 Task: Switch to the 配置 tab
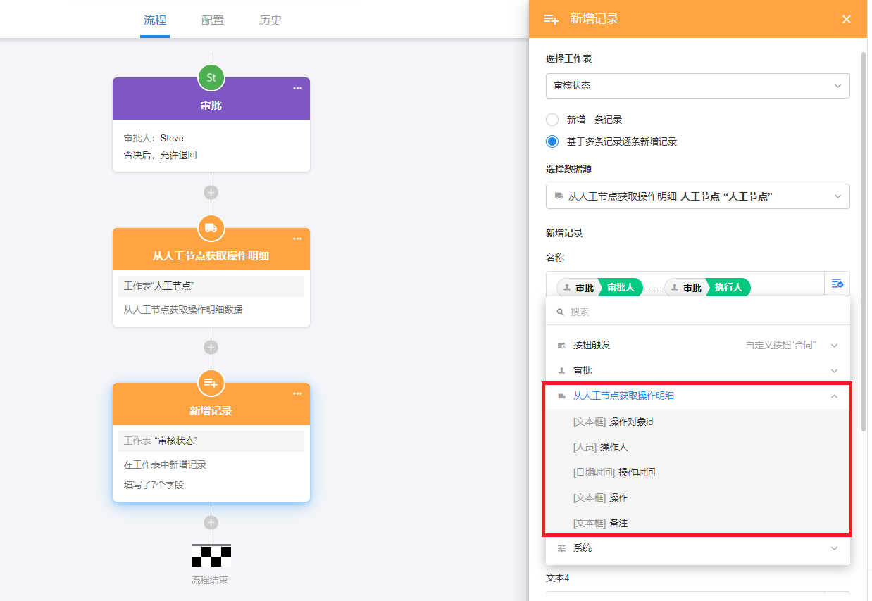pos(213,20)
